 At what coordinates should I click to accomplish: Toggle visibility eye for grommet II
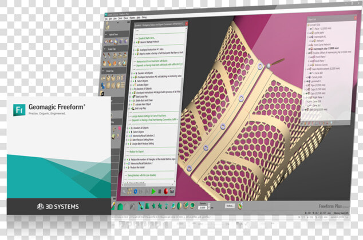pos(309,81)
